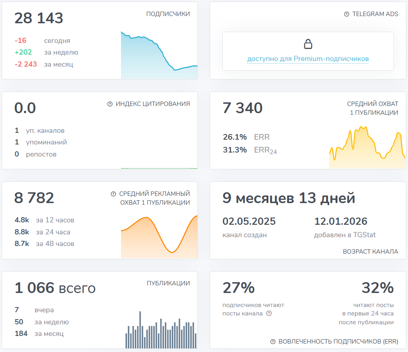Click the '9 месяцев 13 дней' channel age
This screenshot has width=408, height=352.
pyautogui.click(x=289, y=198)
